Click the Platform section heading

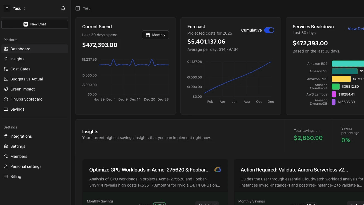pos(11,40)
